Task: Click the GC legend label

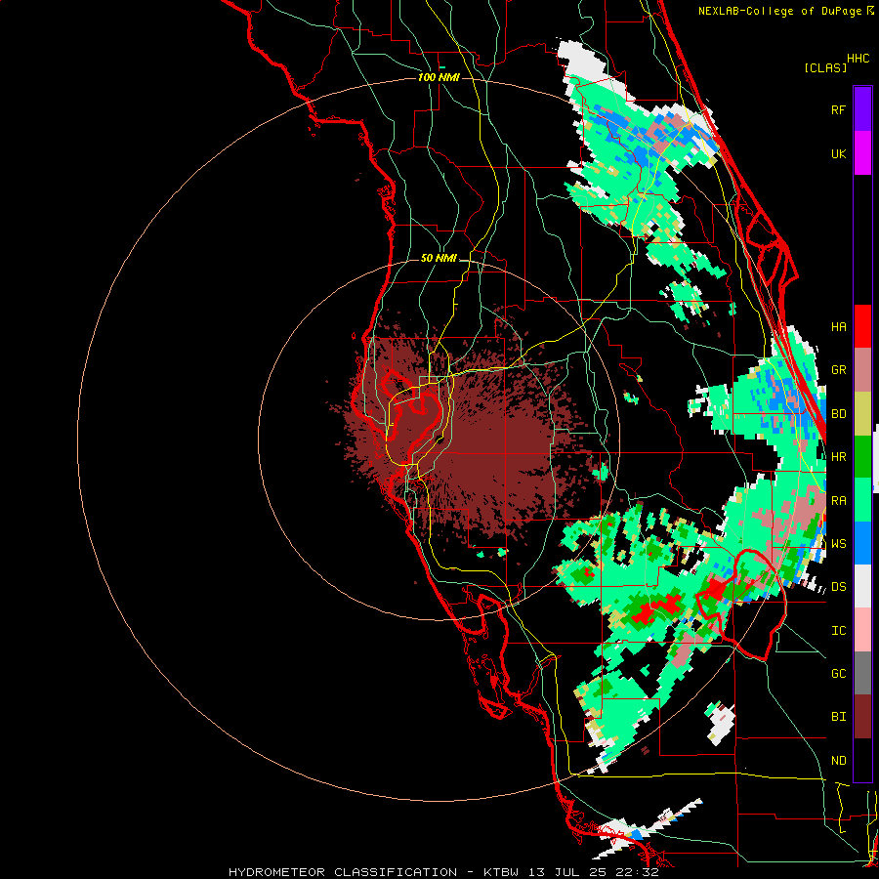Action: click(838, 674)
